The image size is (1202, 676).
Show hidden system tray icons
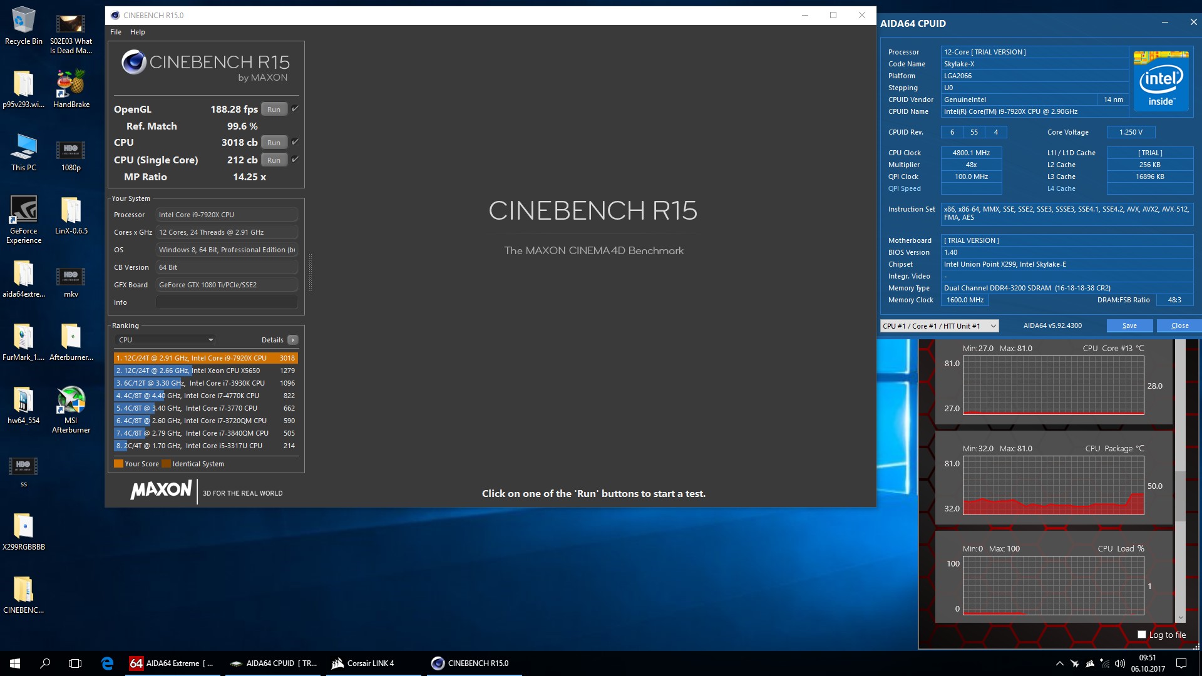(1059, 663)
